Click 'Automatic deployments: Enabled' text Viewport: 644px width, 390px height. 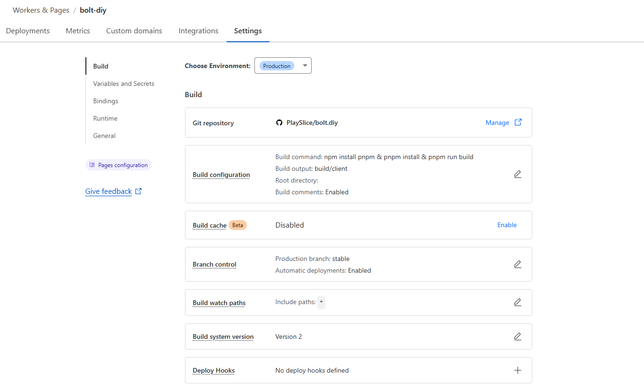coord(323,270)
